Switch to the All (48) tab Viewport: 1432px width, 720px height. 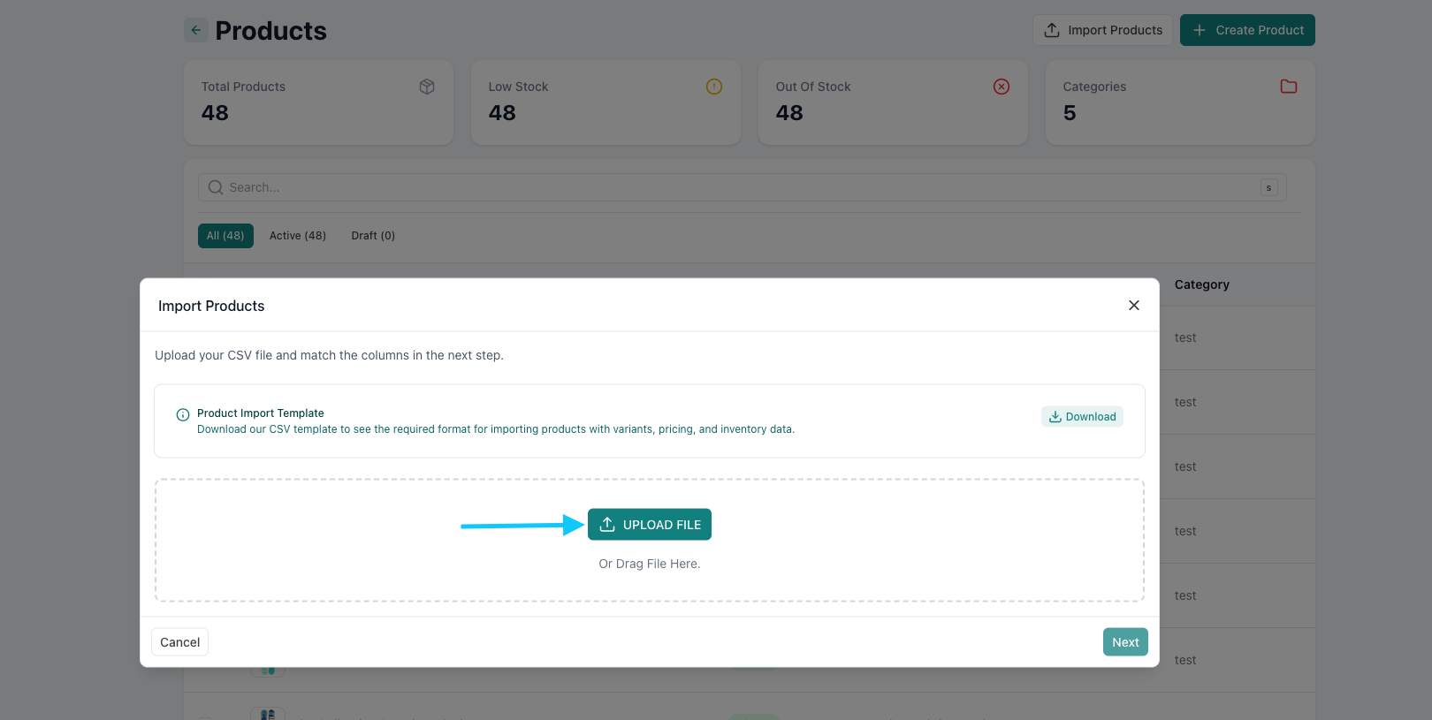point(225,236)
